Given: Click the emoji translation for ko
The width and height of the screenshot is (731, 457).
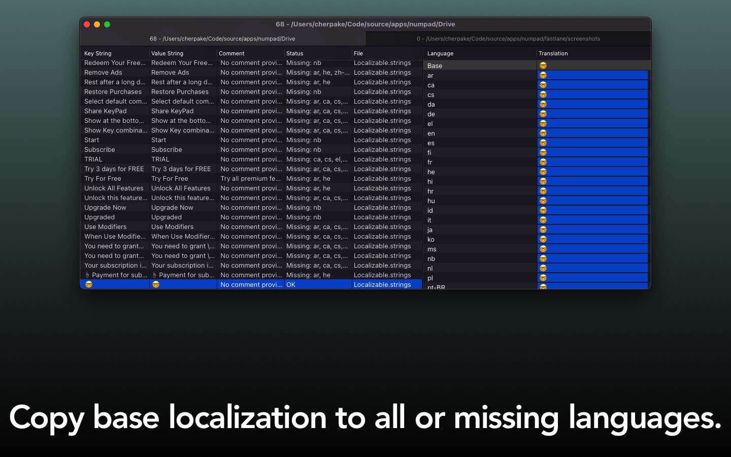Looking at the screenshot, I should point(543,239).
